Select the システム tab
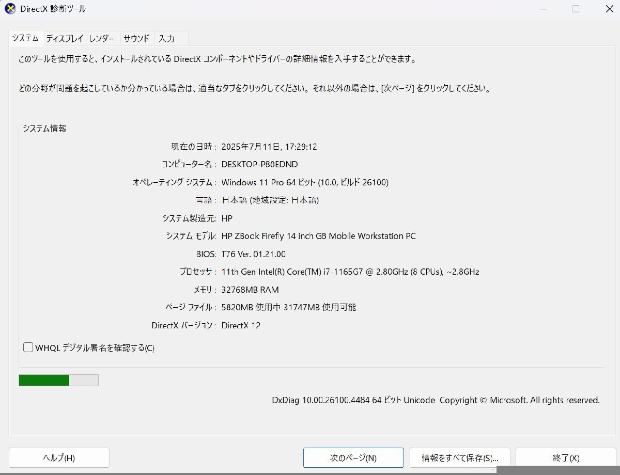Screen dimensions: 620x475 25,38
